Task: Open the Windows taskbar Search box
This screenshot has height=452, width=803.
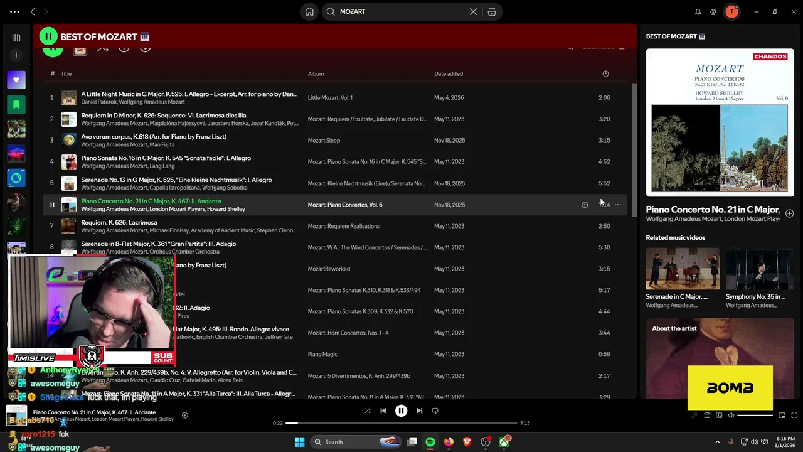Action: [356, 442]
